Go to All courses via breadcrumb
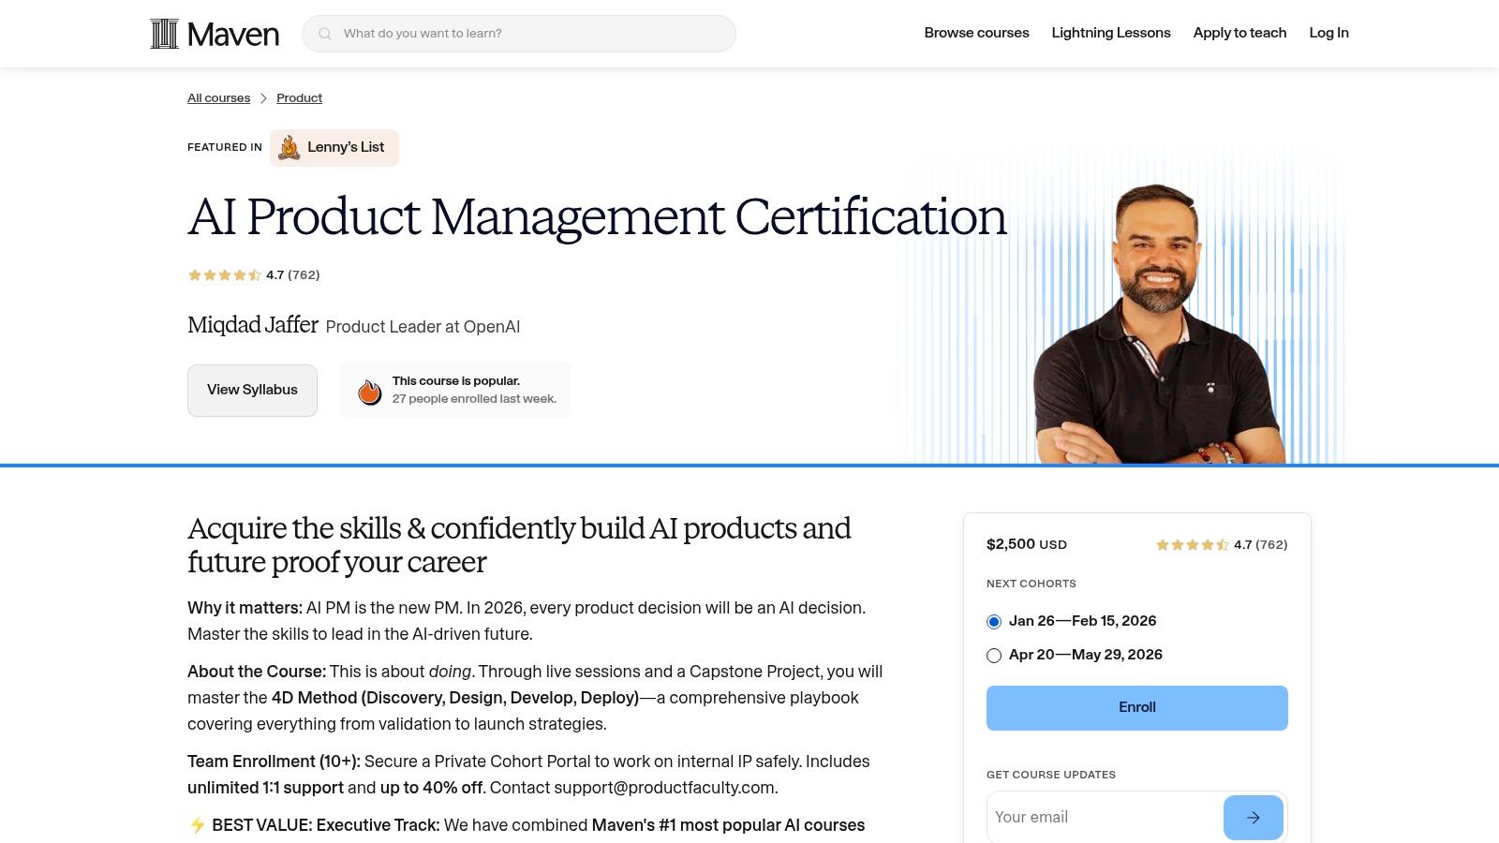1499x843 pixels. pyautogui.click(x=218, y=97)
